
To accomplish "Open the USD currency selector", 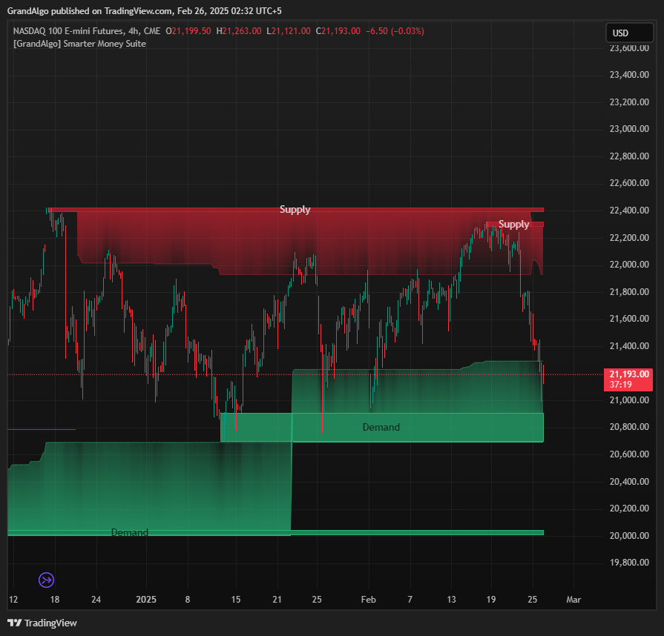I will pos(629,33).
